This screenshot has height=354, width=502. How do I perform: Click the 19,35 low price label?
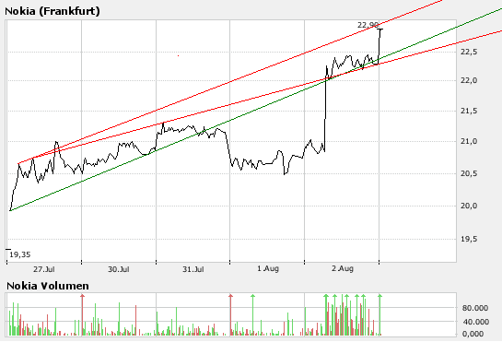click(x=20, y=254)
